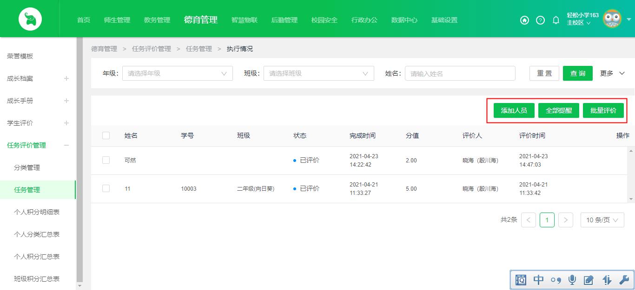Click the 查询 query button
Viewport: 635px width, 290px height.
[x=577, y=73]
